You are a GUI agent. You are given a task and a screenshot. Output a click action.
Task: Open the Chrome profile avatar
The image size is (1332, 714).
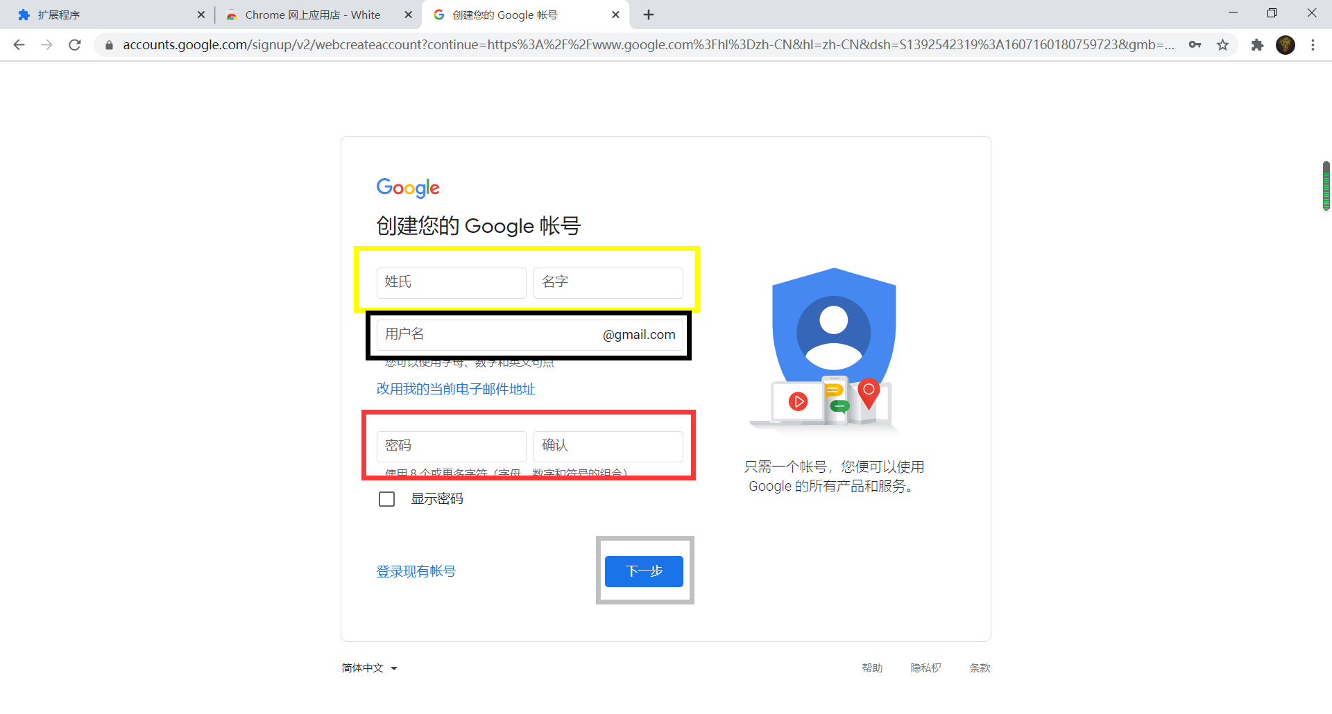(1286, 45)
